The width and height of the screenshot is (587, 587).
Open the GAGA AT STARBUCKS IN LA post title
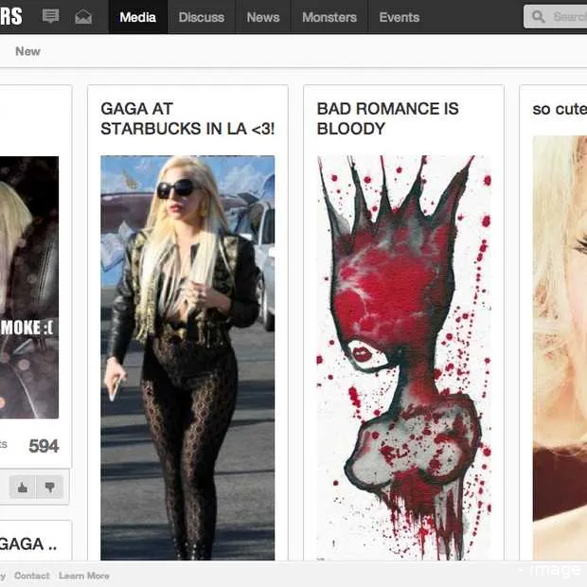[x=187, y=118]
